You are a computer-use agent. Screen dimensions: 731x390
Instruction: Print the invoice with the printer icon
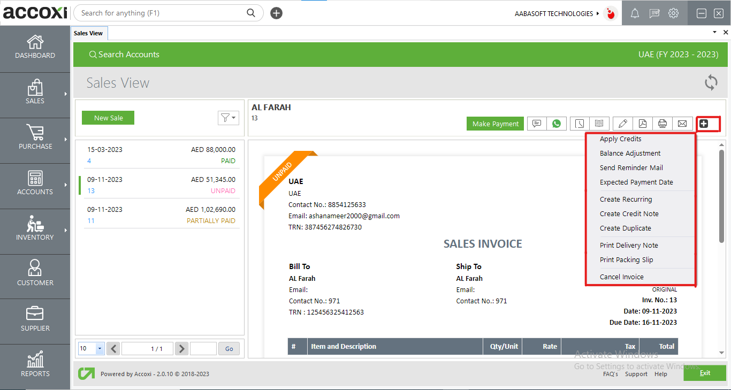(x=663, y=123)
